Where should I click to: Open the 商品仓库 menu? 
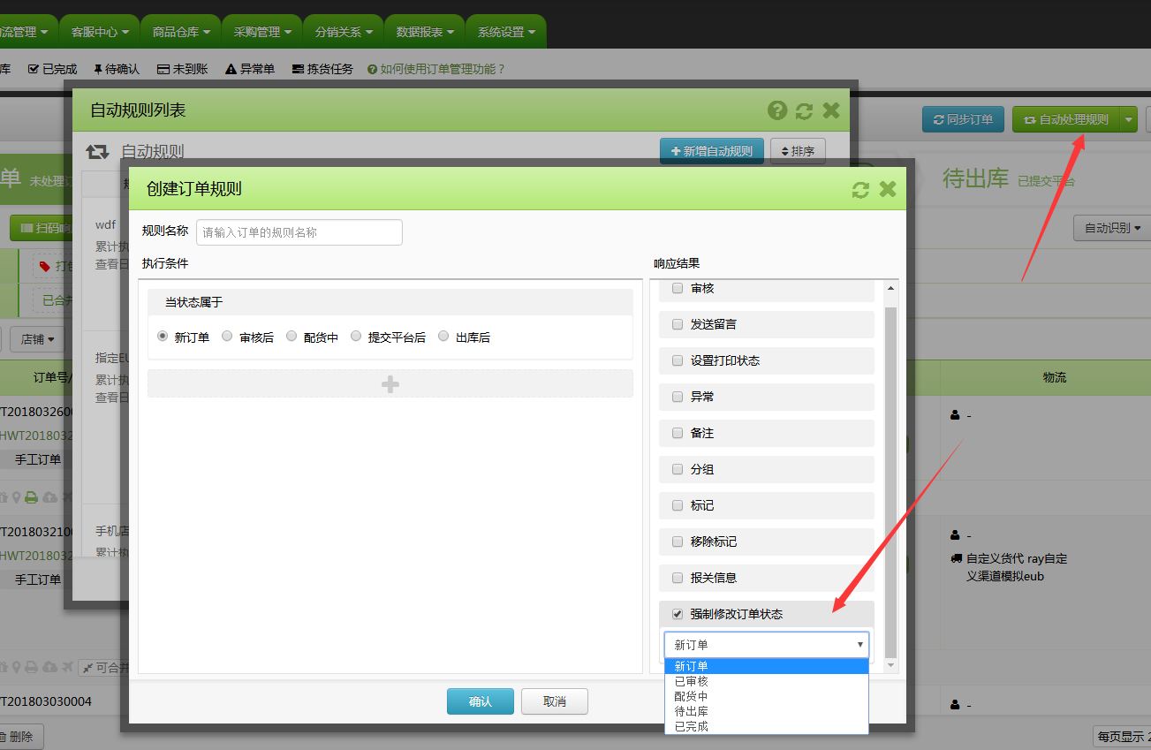click(181, 32)
